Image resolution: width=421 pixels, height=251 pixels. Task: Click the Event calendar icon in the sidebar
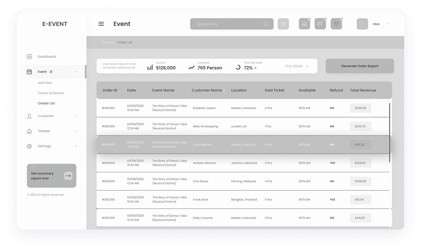click(29, 71)
